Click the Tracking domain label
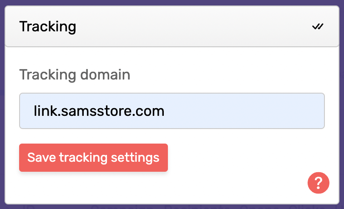 (75, 75)
